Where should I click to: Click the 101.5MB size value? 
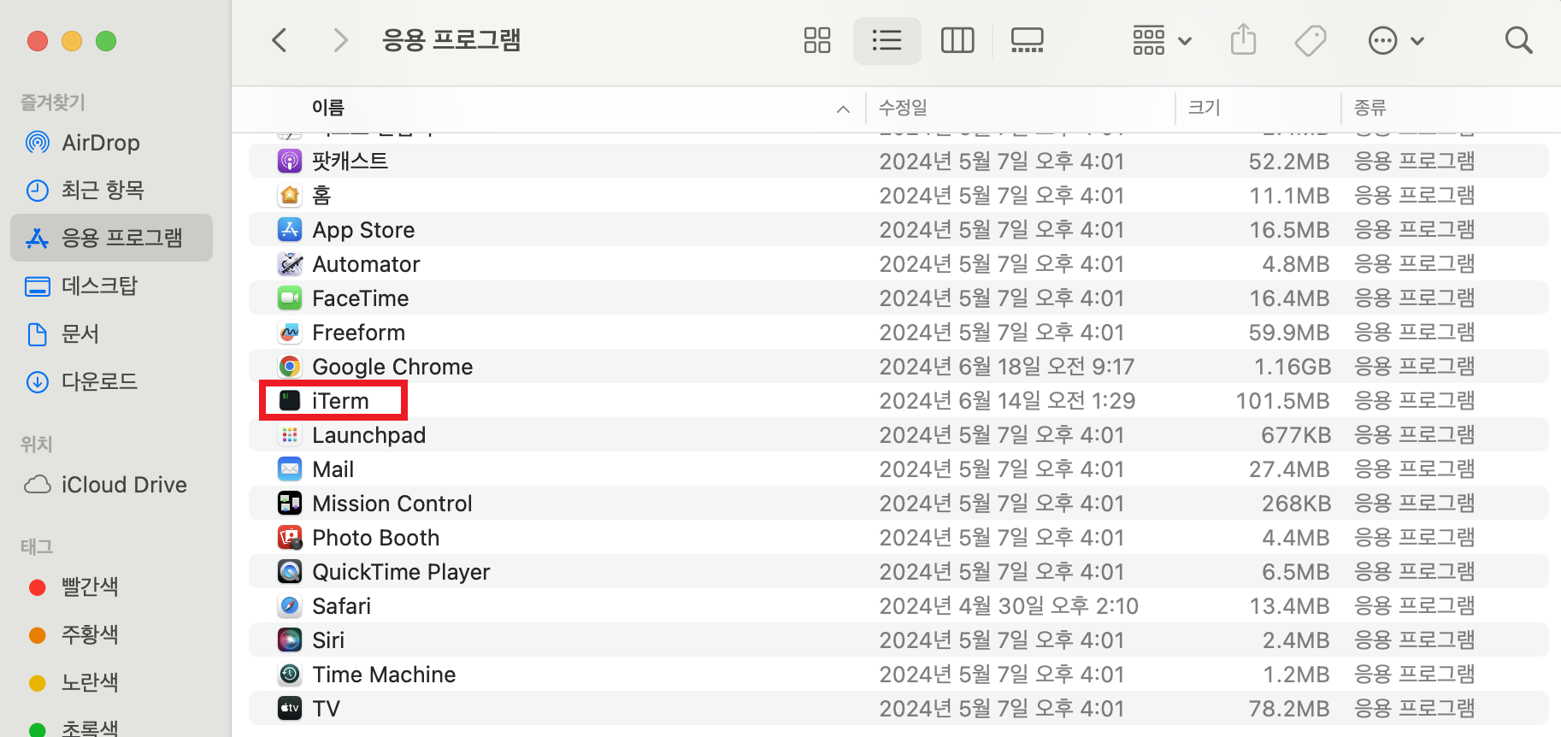click(x=1283, y=401)
